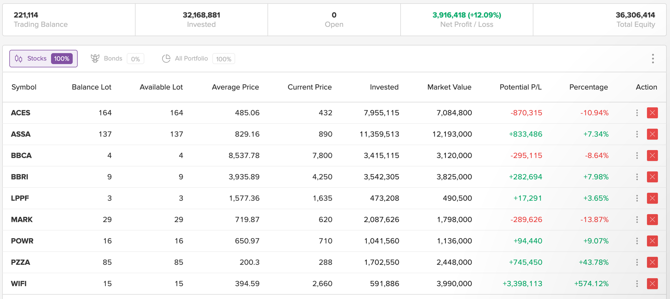Select the MARK stock symbol
This screenshot has height=299, width=670.
click(x=22, y=220)
